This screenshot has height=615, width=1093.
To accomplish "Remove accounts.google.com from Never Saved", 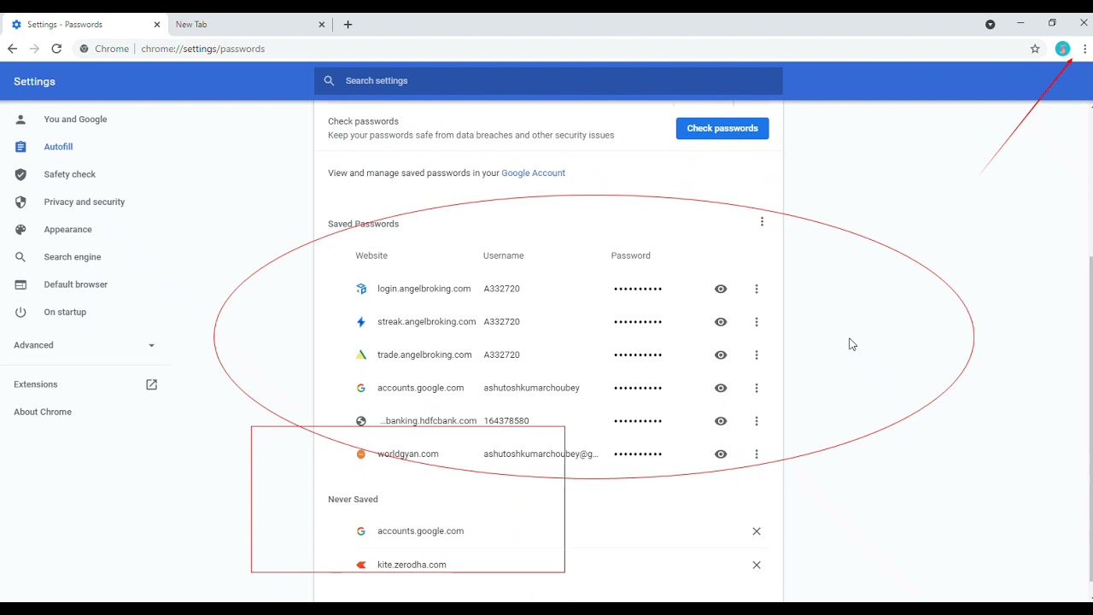I will [x=757, y=531].
